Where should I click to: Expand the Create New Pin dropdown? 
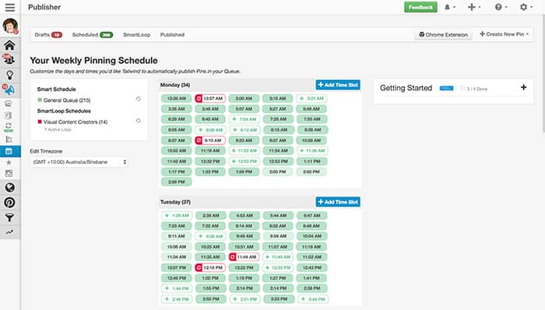tap(504, 34)
